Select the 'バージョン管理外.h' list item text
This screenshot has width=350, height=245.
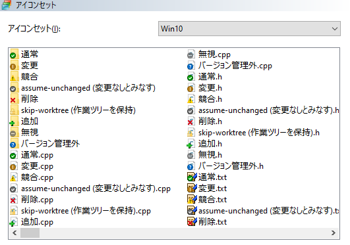[231, 166]
